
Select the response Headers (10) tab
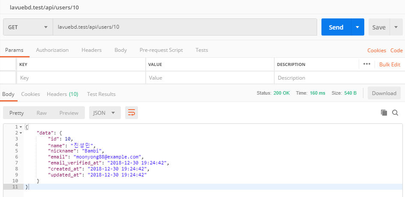(x=62, y=94)
